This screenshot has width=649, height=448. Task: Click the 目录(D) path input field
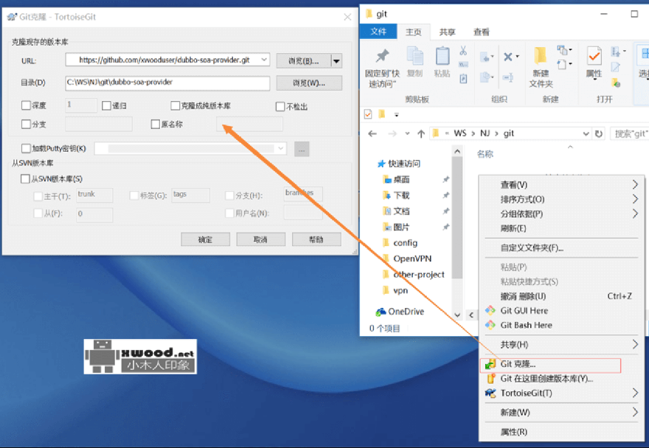tap(167, 83)
